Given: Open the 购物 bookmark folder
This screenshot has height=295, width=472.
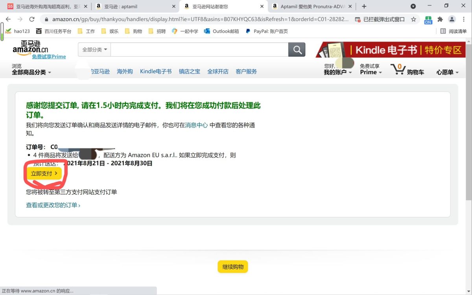Looking at the screenshot, I should tap(133, 31).
